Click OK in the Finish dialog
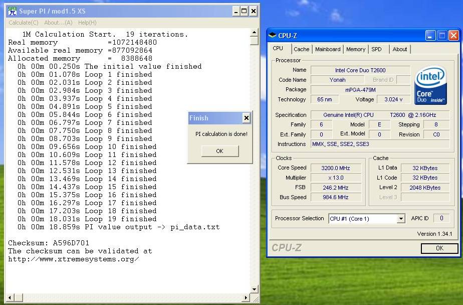The width and height of the screenshot is (463, 305). pyautogui.click(x=220, y=151)
